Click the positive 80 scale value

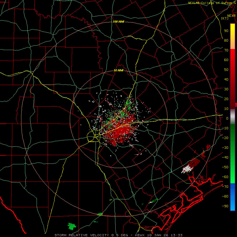point(226,40)
